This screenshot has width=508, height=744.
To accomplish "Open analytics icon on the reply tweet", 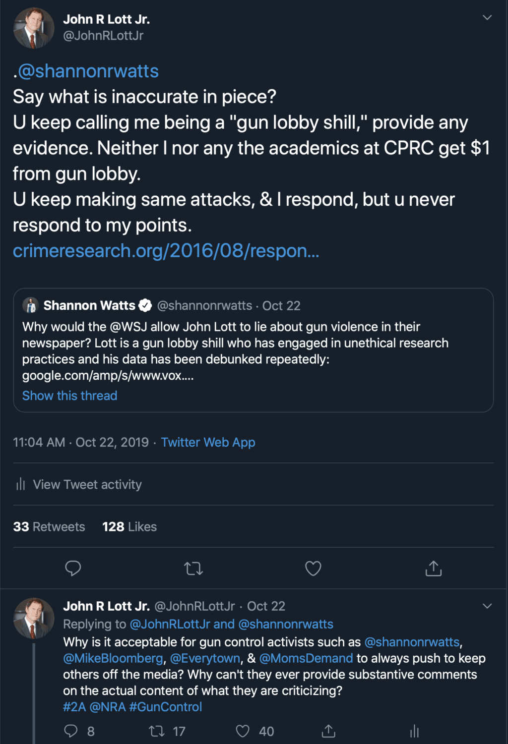I will point(414,731).
